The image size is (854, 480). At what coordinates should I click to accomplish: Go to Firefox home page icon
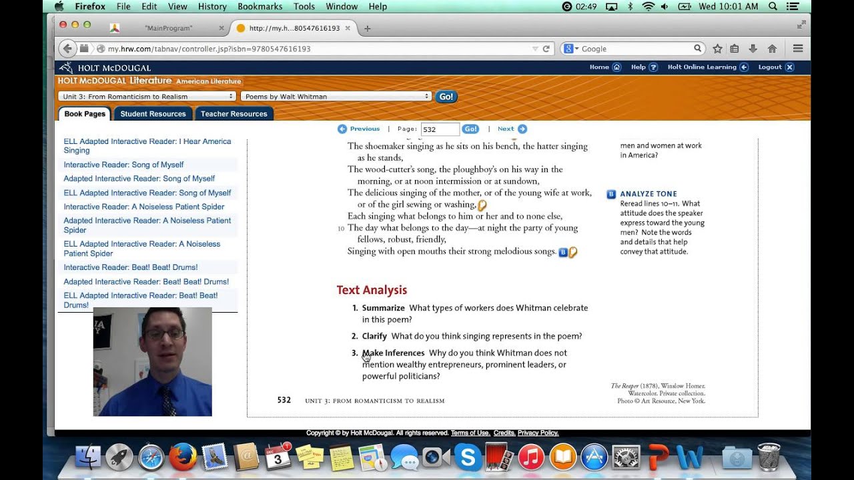pyautogui.click(x=772, y=49)
